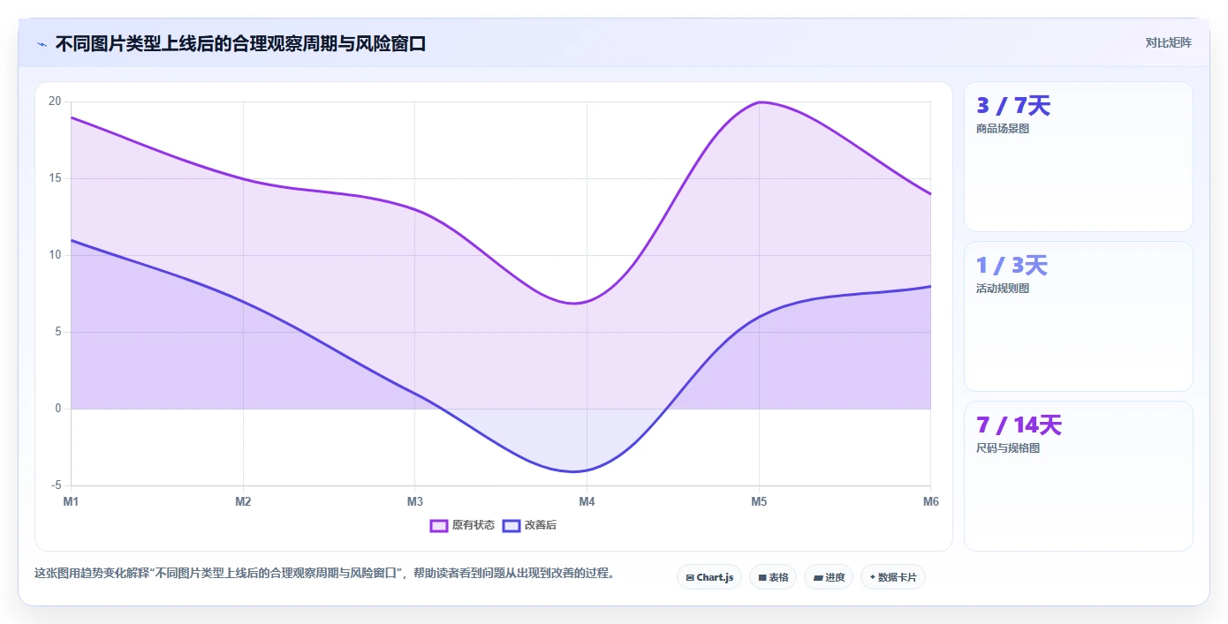The width and height of the screenshot is (1228, 624).
Task: Click the 商品场景图 label
Action: 1003,129
